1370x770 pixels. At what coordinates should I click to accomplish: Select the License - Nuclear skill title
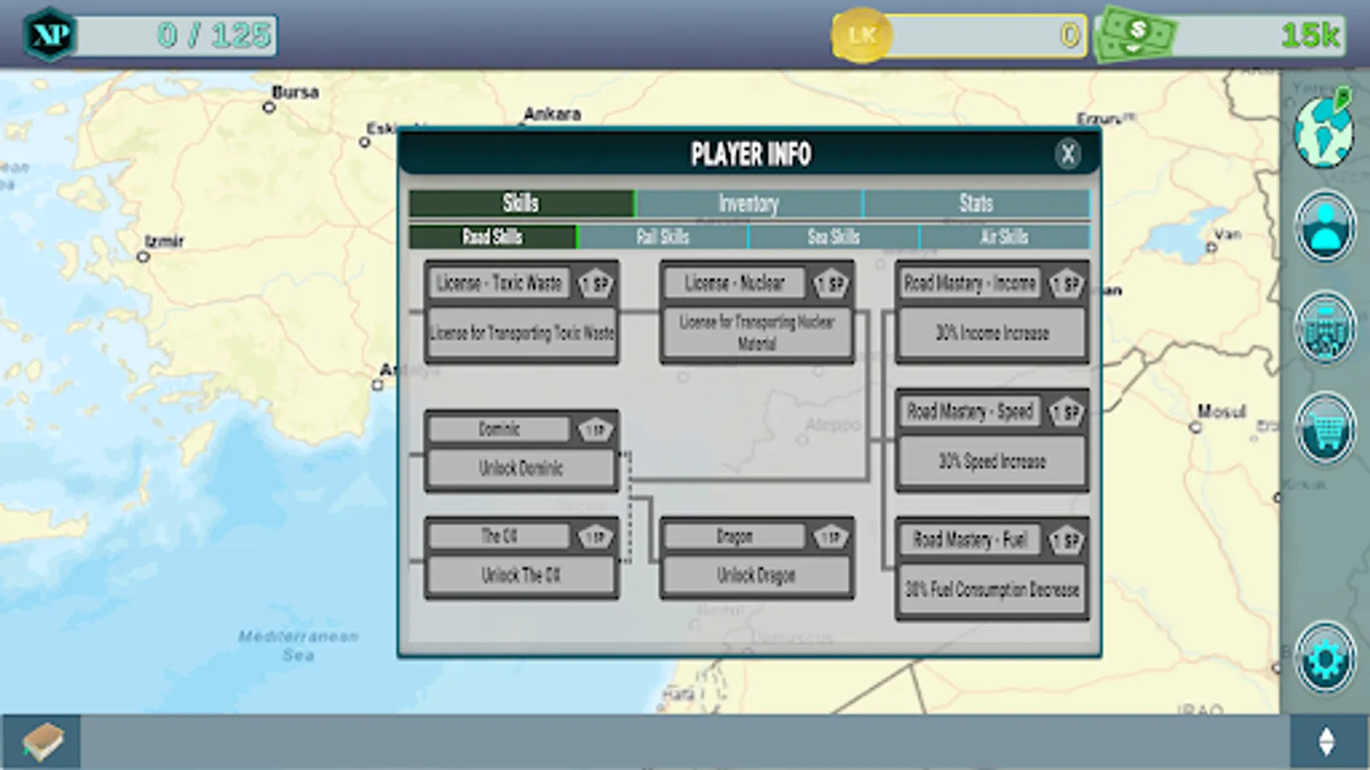point(735,283)
